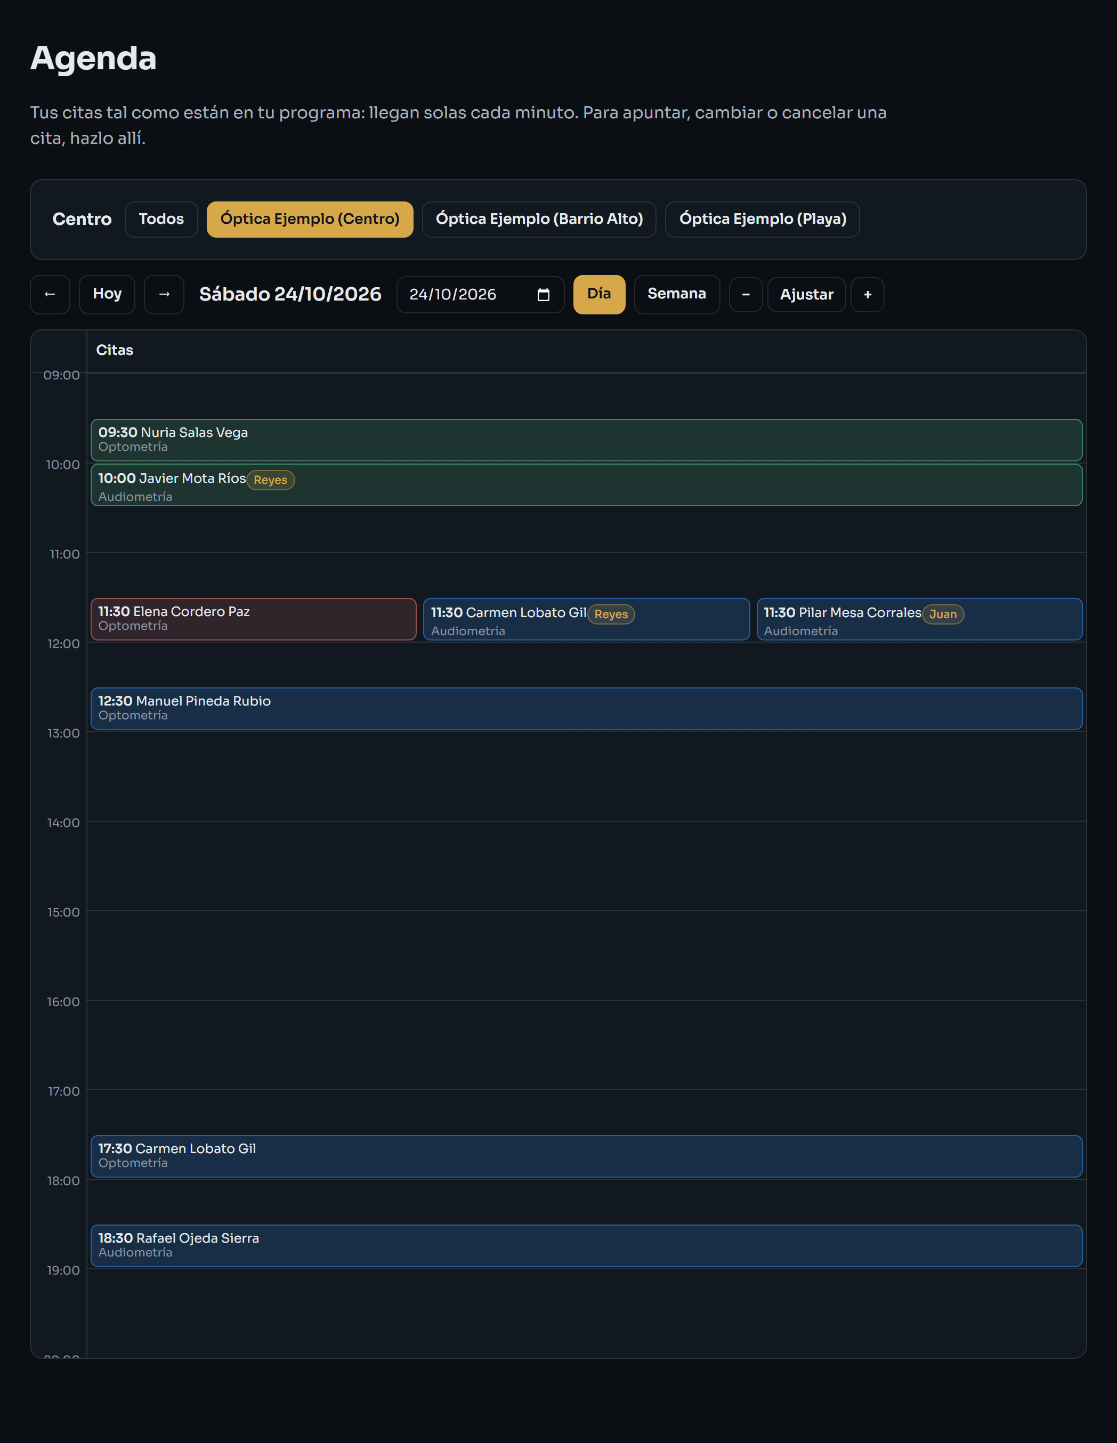Screen dimensions: 1117x1443
Task: Click the Reyes tag on Javier Mota Ríos
Action: [270, 480]
